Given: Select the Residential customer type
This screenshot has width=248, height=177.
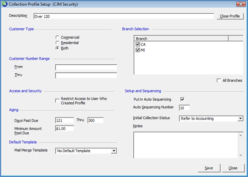Looking at the screenshot, I should (57, 43).
